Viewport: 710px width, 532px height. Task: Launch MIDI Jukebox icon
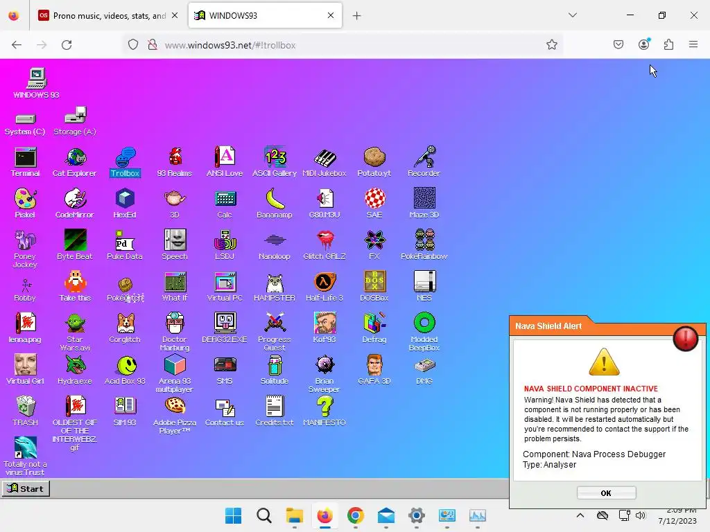324,162
